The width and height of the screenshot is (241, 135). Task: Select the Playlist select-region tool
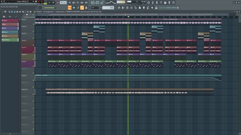[x=25, y=12]
